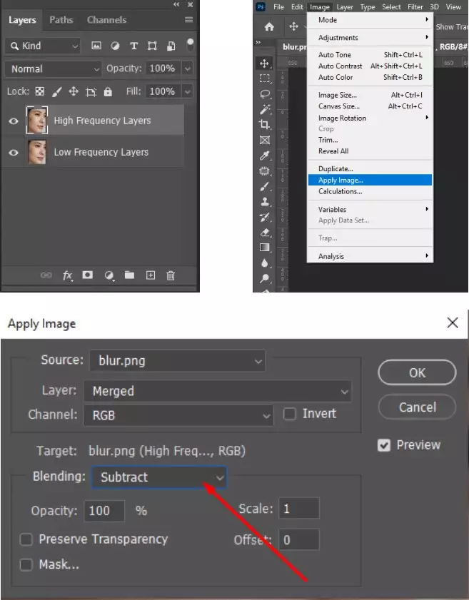This screenshot has height=600, width=469.
Task: Go to Photoshop Home screen icon
Action: tap(269, 27)
